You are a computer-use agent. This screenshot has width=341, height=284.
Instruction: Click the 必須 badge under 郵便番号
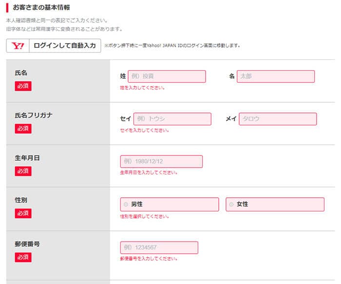23,257
